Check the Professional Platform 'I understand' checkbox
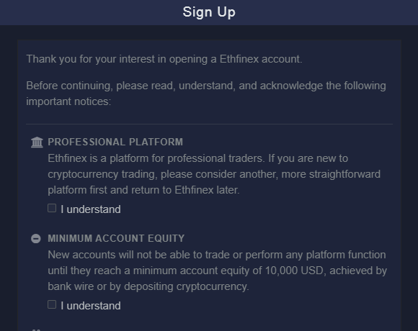The height and width of the screenshot is (331, 418). tap(52, 208)
